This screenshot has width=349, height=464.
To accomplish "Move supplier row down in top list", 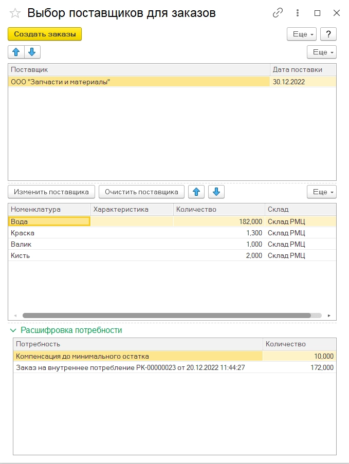I will 32,52.
